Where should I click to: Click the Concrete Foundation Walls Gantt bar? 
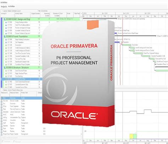146,56
